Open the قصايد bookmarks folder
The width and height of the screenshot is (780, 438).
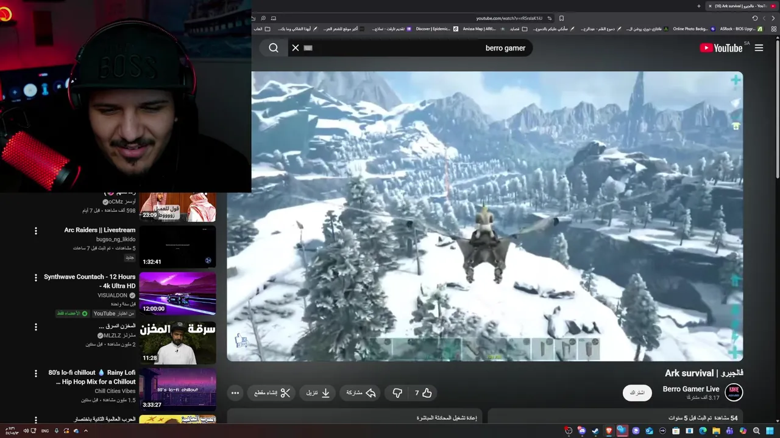[519, 29]
